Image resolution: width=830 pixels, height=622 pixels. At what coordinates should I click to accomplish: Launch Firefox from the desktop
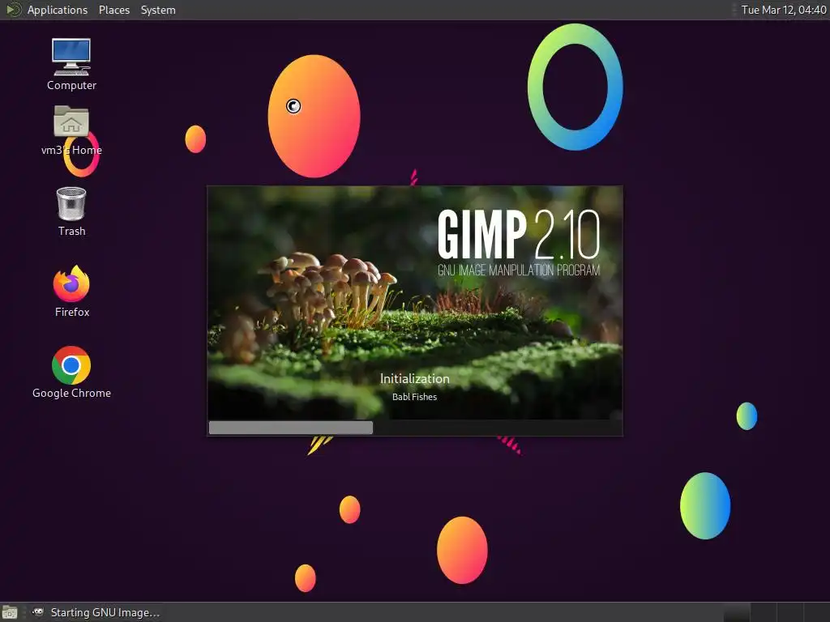(x=71, y=283)
